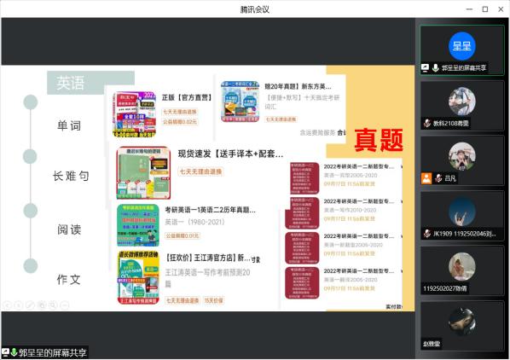
Task: Click 【狂欢价】王江涛官方店 product title
Action: click(208, 258)
